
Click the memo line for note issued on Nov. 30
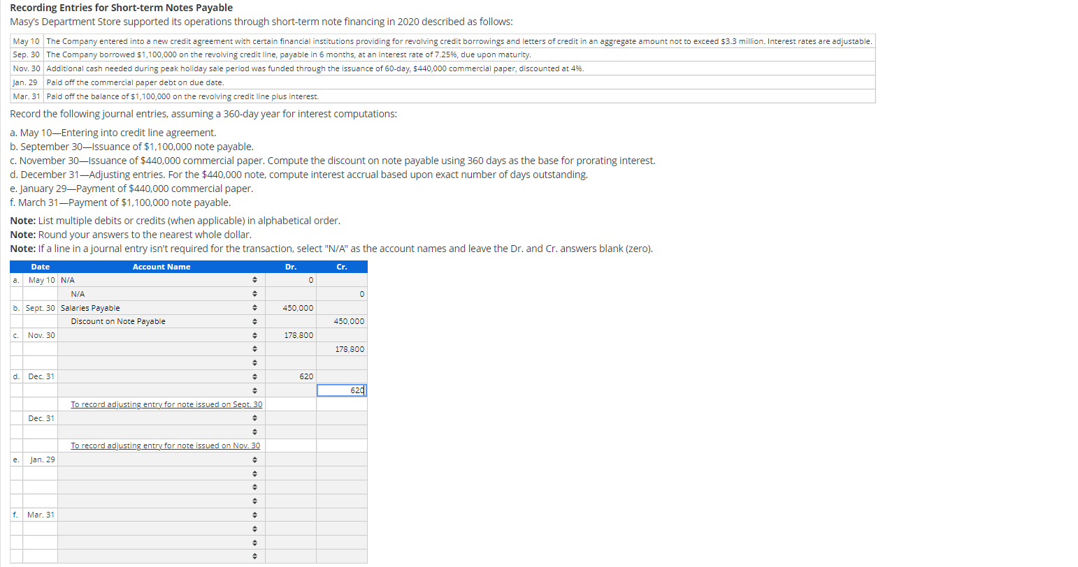click(x=166, y=445)
